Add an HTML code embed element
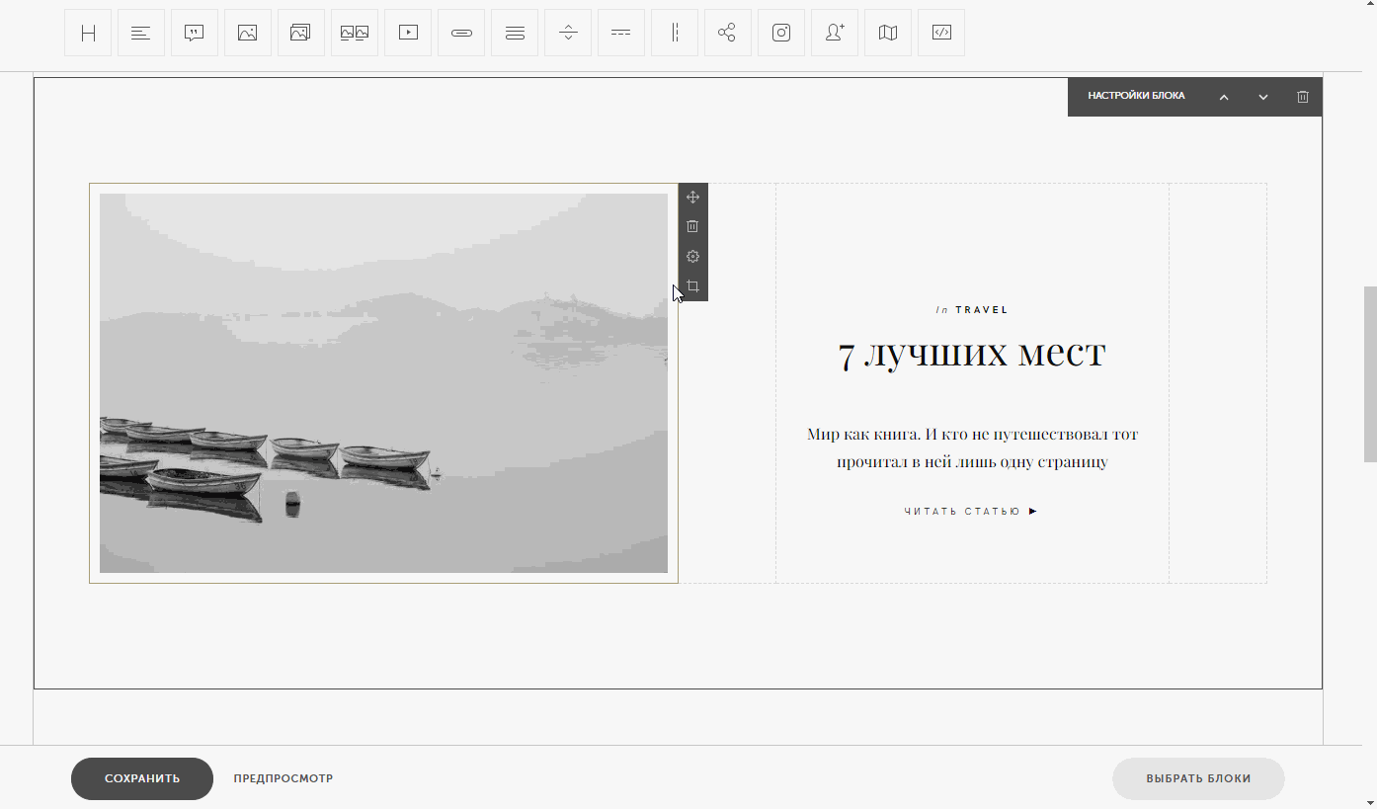The image size is (1377, 809). tap(941, 33)
